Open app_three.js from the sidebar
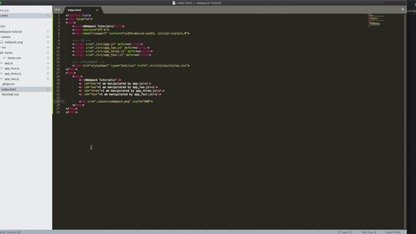 pos(13,73)
